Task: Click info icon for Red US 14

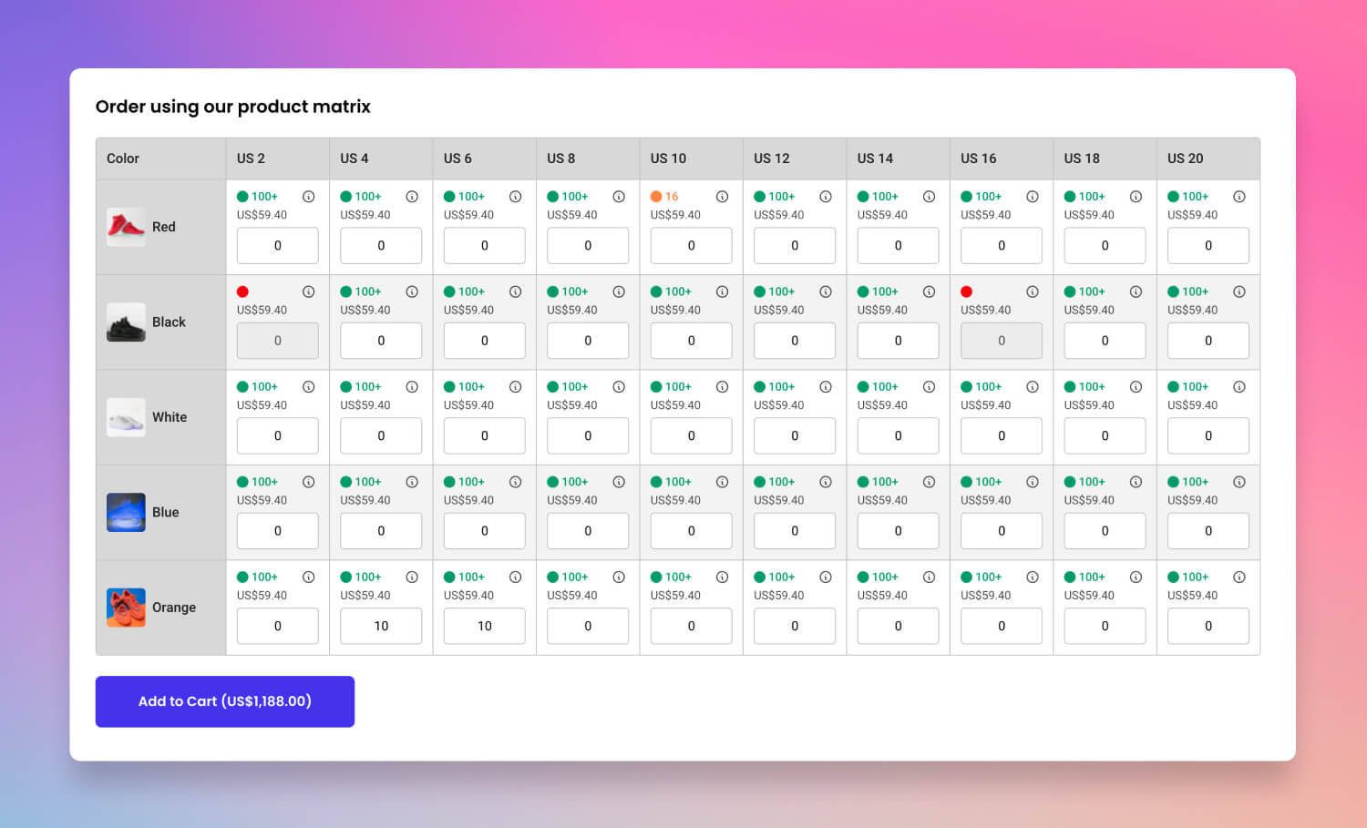Action: pos(929,197)
